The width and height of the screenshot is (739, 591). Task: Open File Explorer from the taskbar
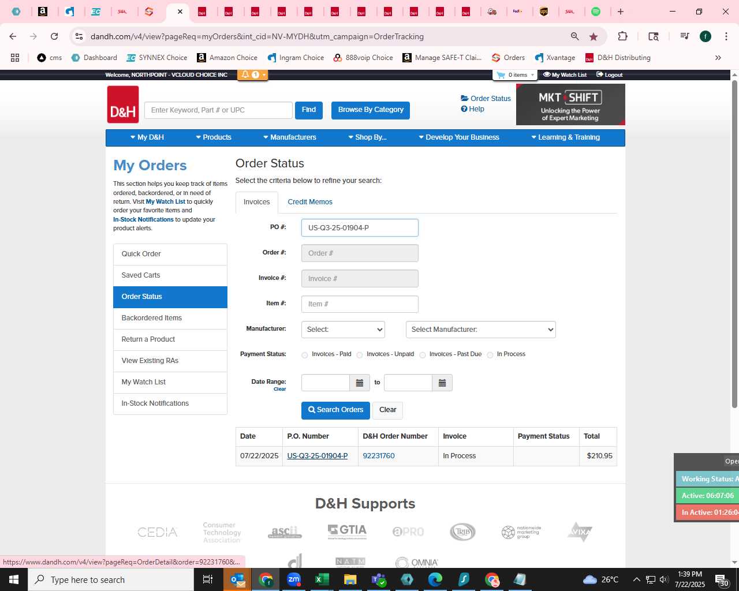(350, 579)
